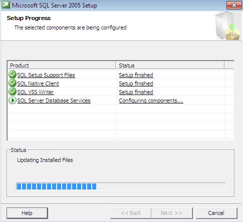
Task: Click the Help button
Action: coord(27,213)
